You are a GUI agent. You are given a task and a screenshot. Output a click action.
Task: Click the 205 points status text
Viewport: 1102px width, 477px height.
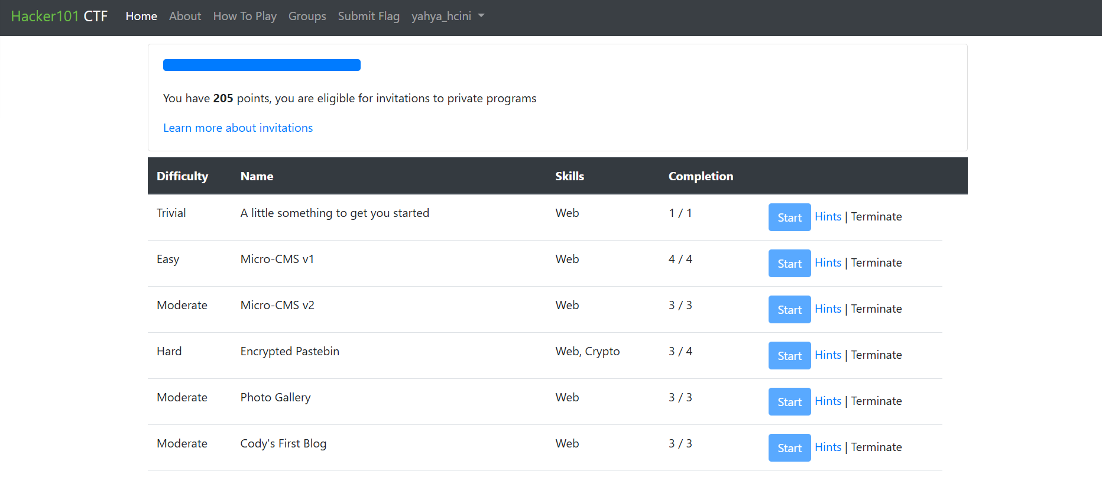pos(350,98)
